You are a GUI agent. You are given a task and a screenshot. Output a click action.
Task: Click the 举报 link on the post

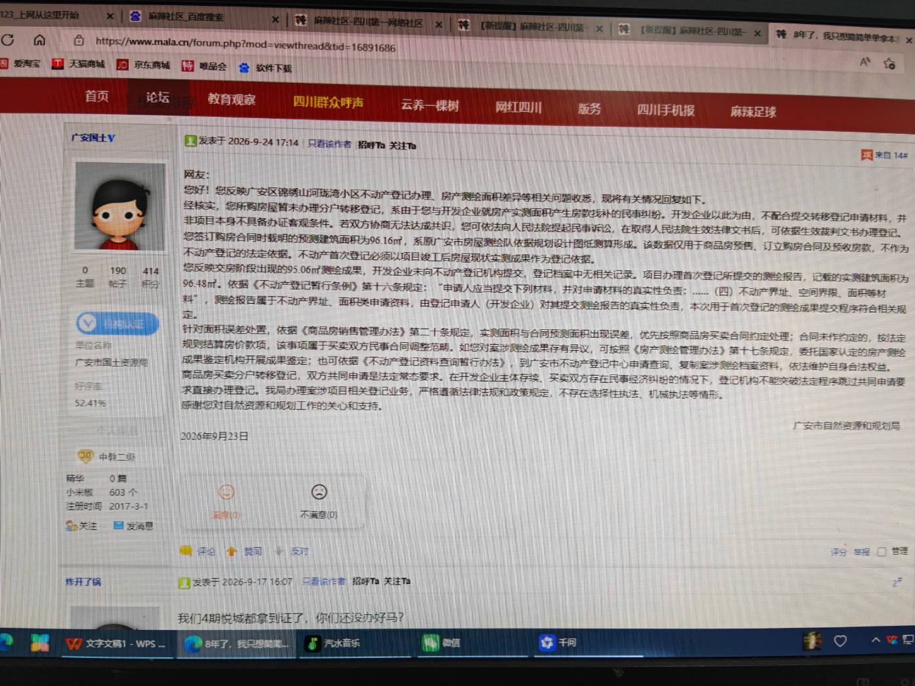[x=861, y=552]
